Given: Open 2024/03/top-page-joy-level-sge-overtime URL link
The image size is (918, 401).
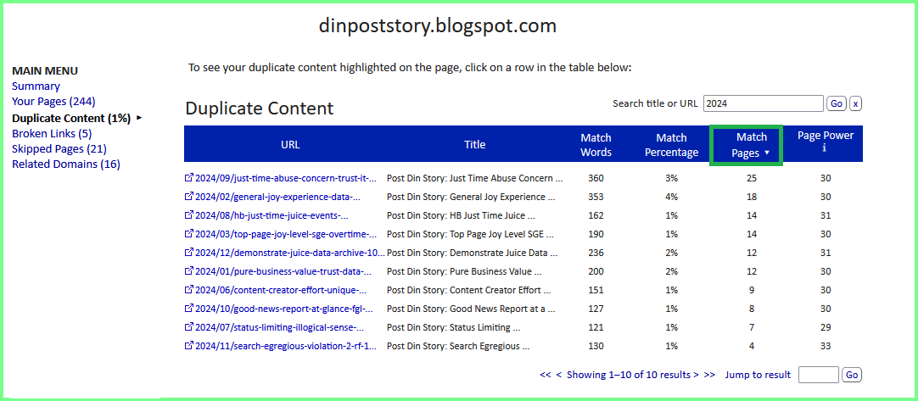Looking at the screenshot, I should (x=286, y=234).
